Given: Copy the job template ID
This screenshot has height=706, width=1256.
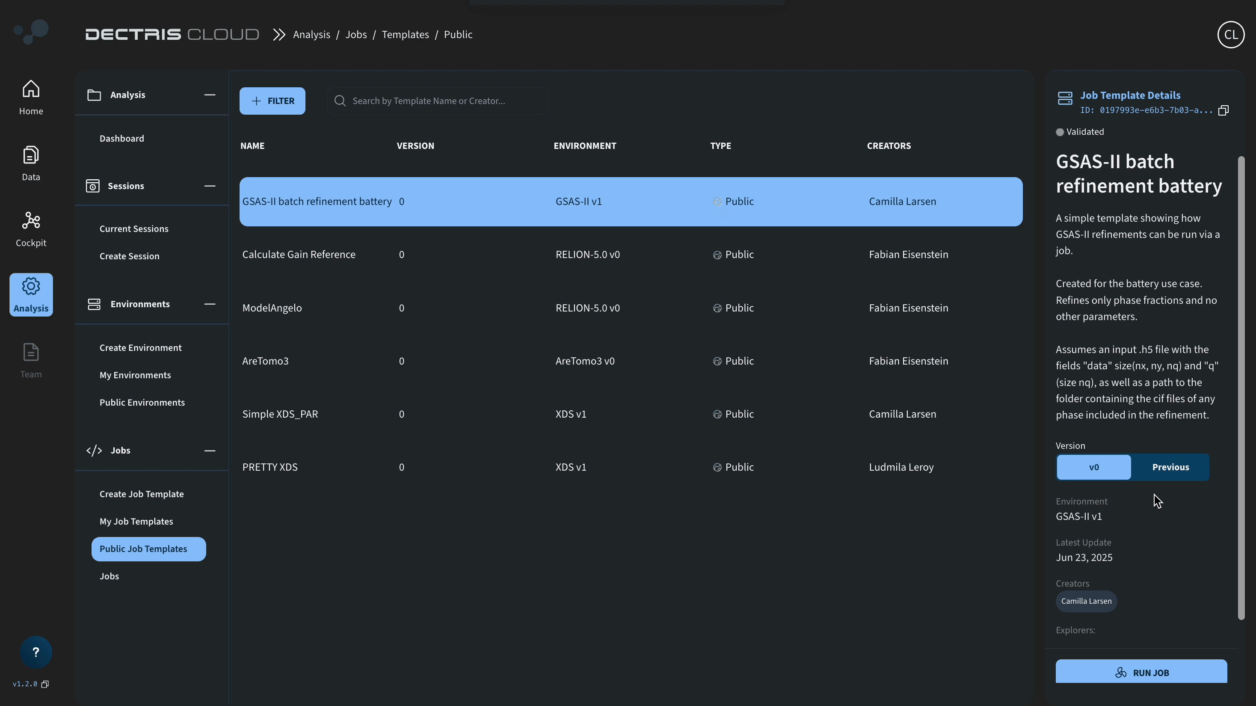Looking at the screenshot, I should [1223, 111].
